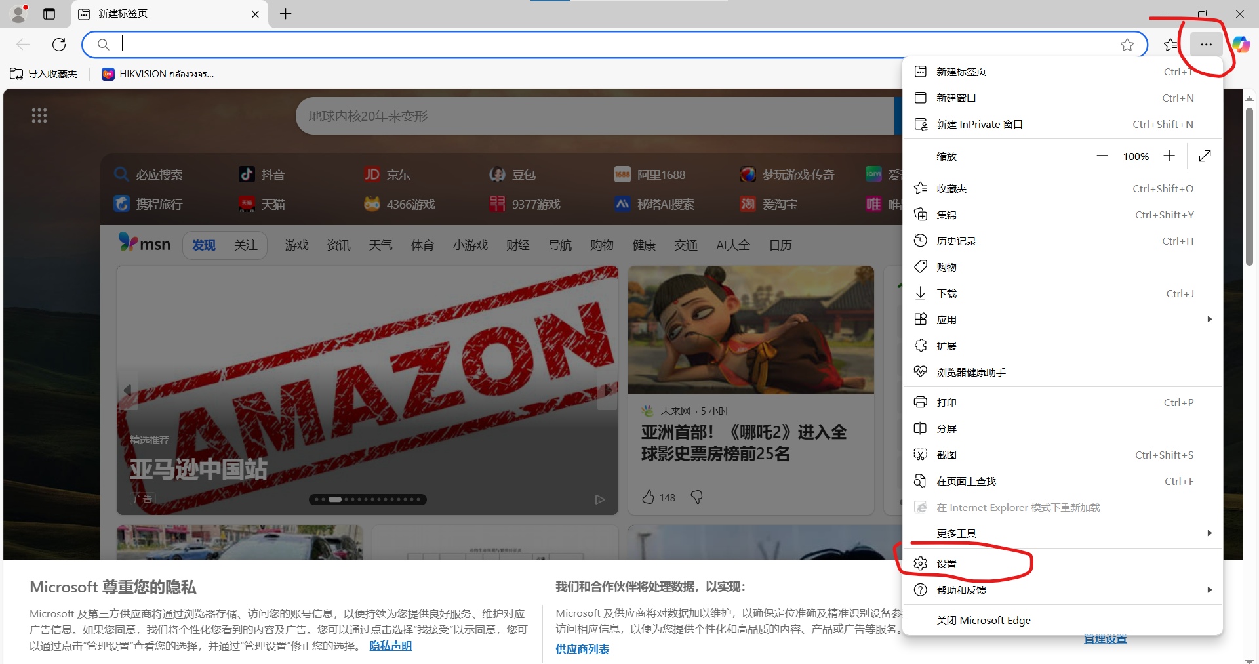Open 浏览器健康助手
This screenshot has width=1259, height=664.
(1062, 372)
